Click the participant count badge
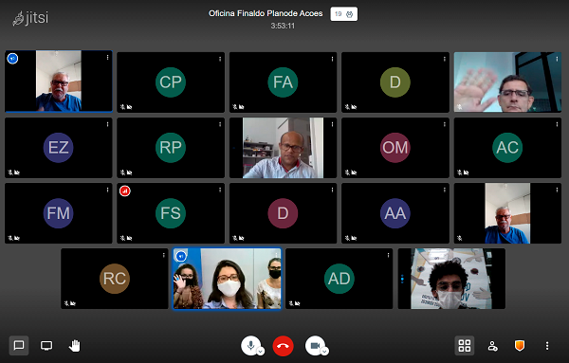 (x=343, y=14)
